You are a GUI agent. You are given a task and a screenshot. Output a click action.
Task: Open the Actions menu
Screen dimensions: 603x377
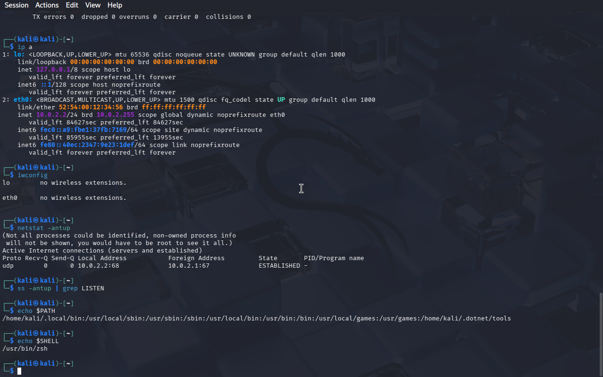(x=47, y=5)
